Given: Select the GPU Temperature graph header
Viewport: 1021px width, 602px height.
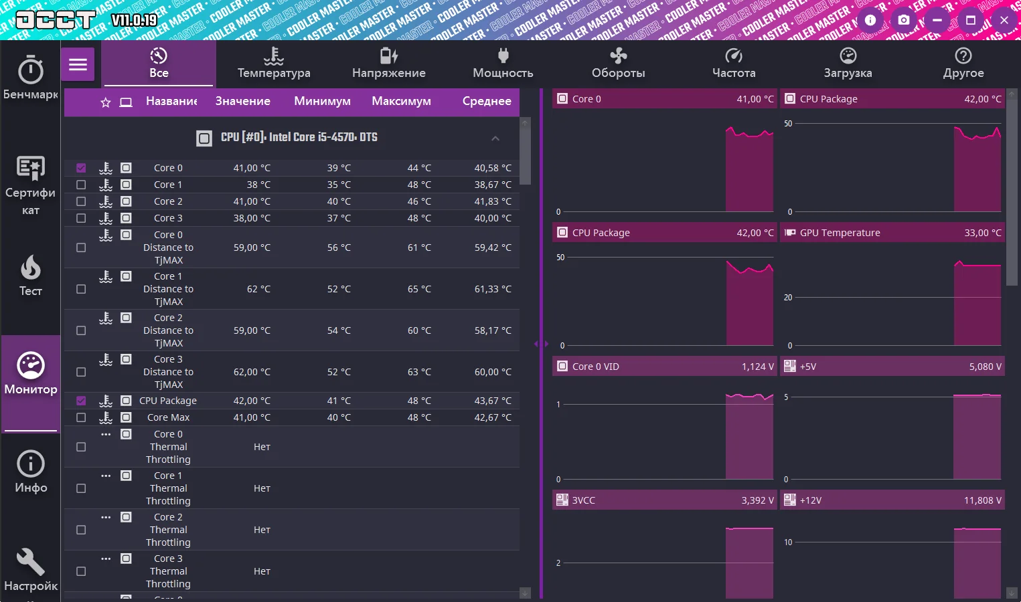Looking at the screenshot, I should (892, 233).
